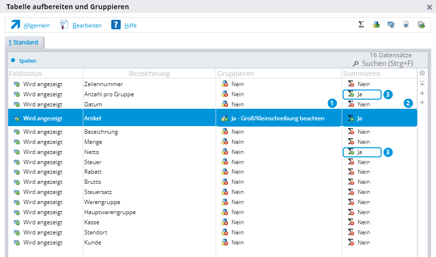Click Summieren 'Nein' in Zeilennummer row

[363, 84]
